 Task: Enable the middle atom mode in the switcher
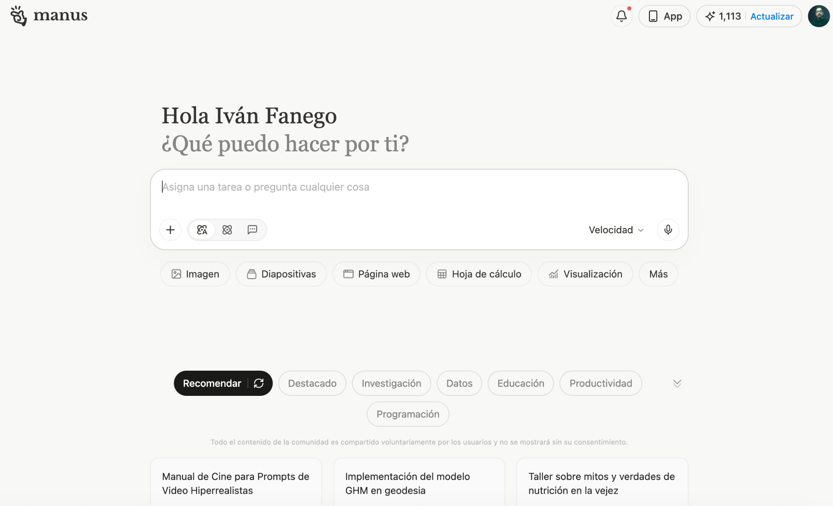click(227, 230)
